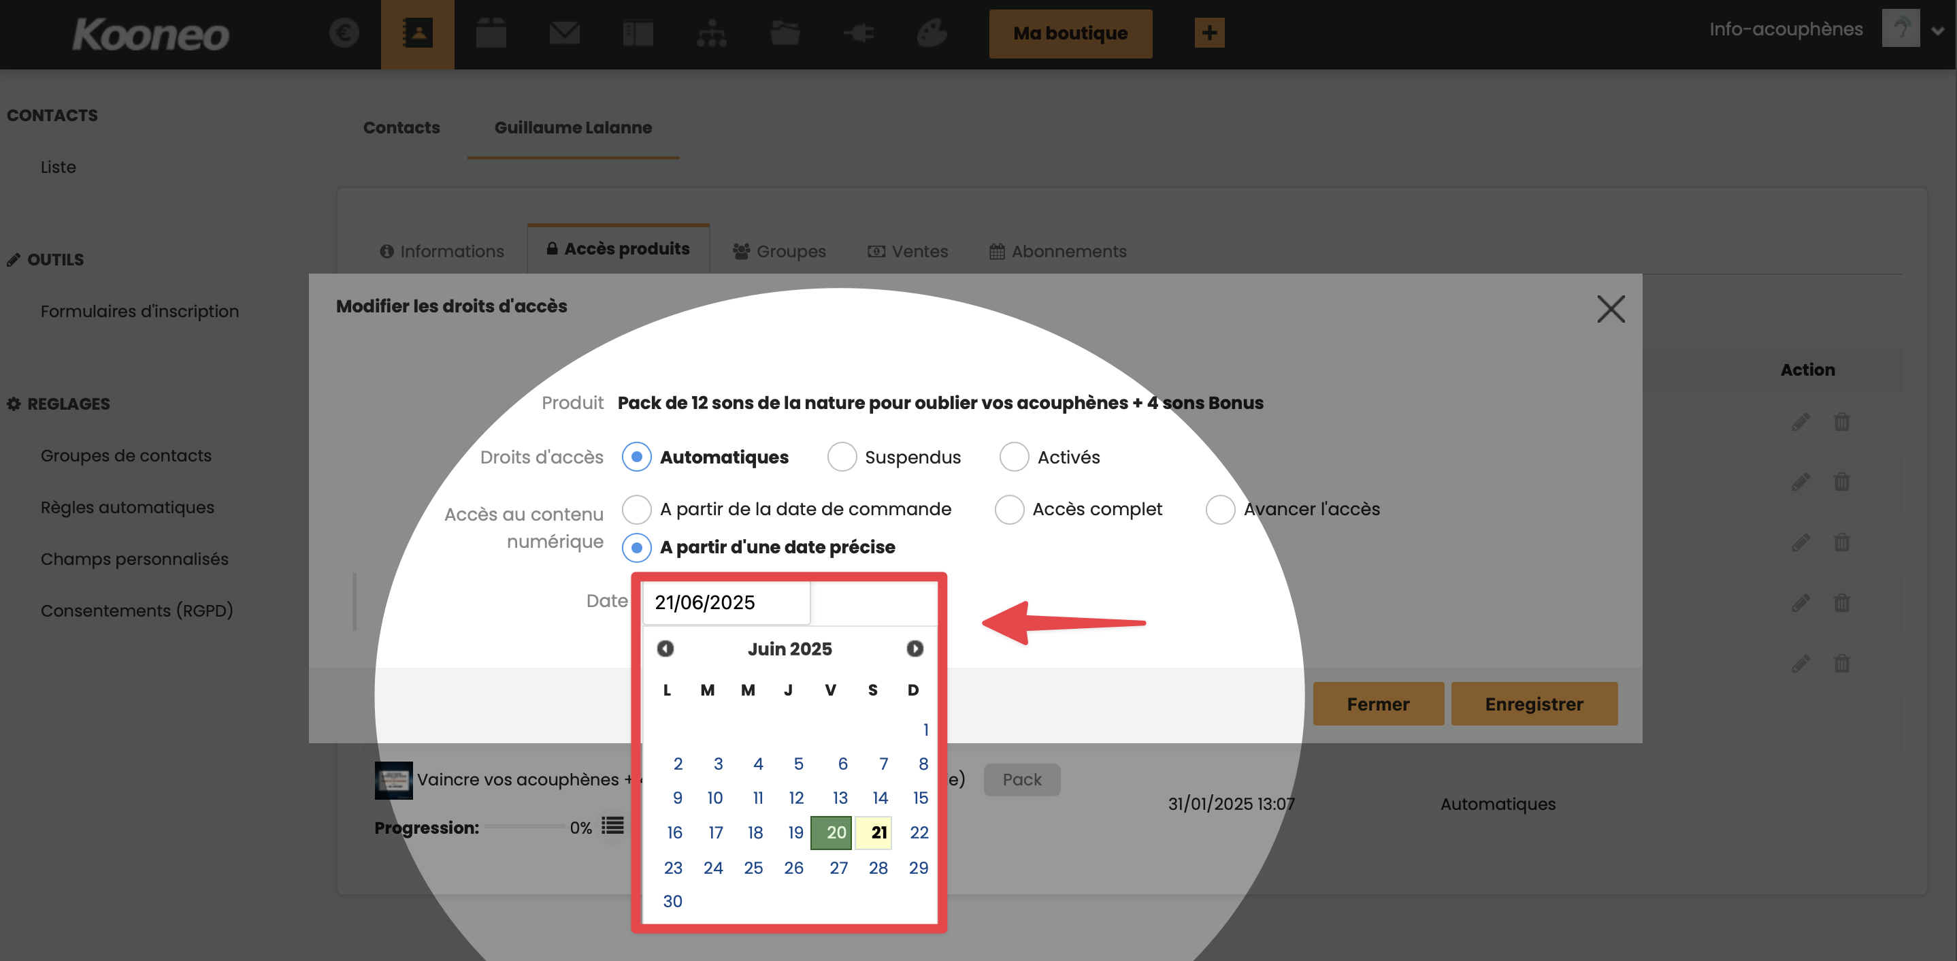Image resolution: width=1957 pixels, height=961 pixels.
Task: Go to previous month in calendar
Action: (x=665, y=649)
